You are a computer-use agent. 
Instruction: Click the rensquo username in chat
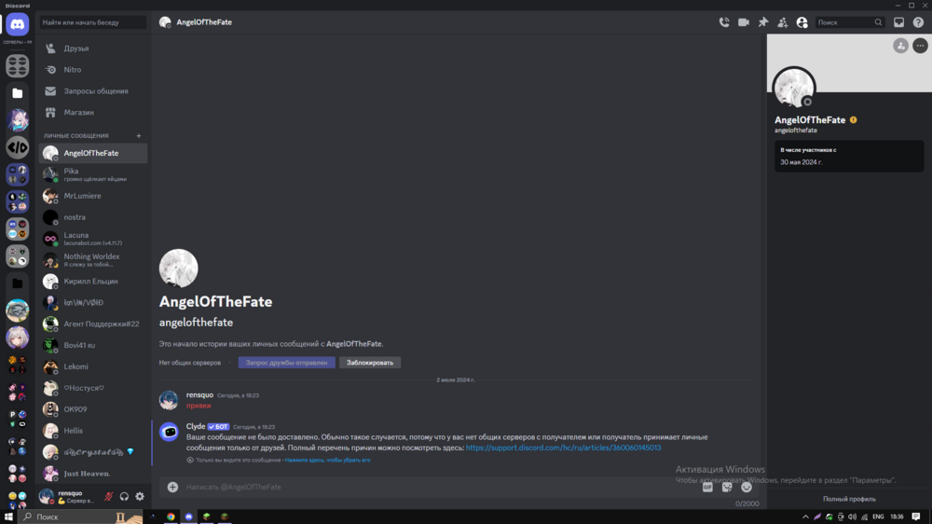pos(199,395)
